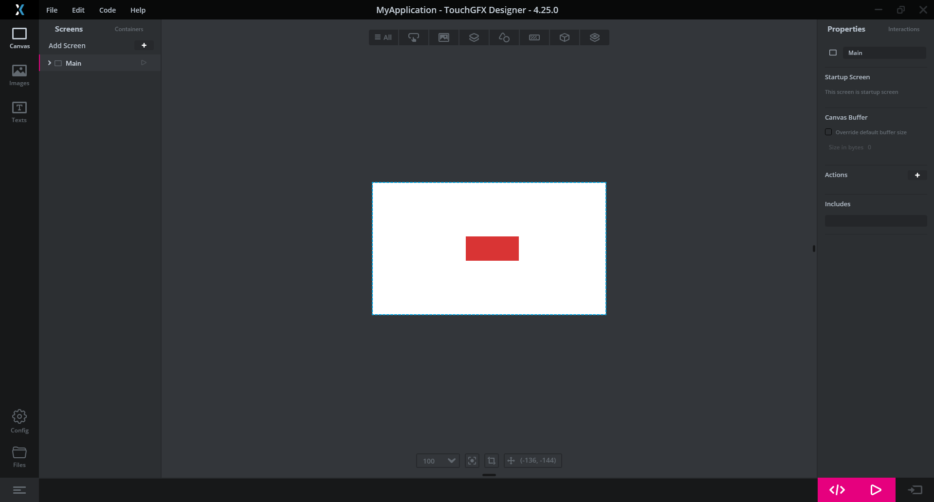Click the canvas position coordinates field
934x502 pixels.
click(538, 460)
